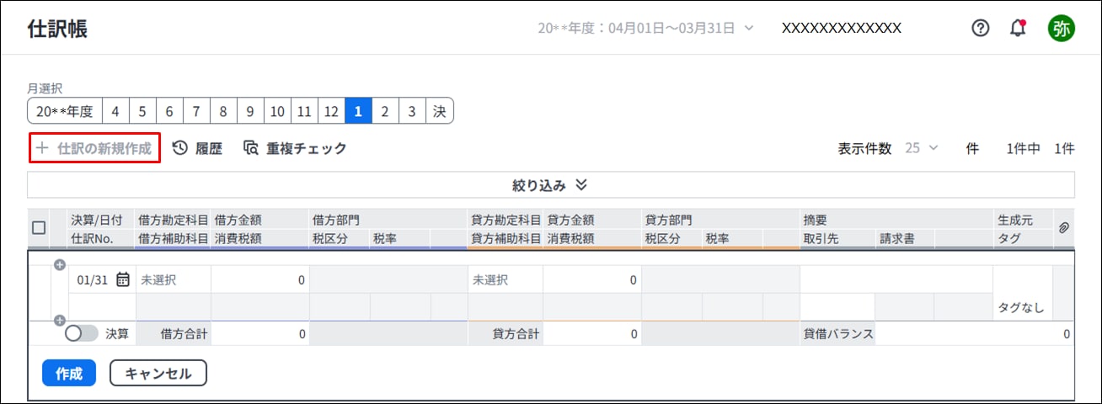Select month 6 tab
1102x404 pixels.
(x=169, y=111)
